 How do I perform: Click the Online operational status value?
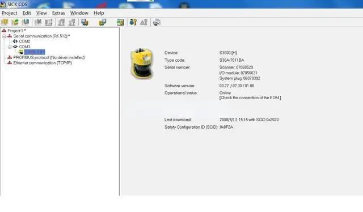click(x=225, y=93)
